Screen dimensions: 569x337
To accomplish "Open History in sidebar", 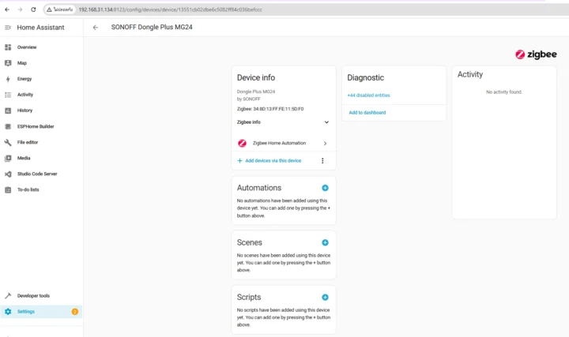I will tap(41, 110).
